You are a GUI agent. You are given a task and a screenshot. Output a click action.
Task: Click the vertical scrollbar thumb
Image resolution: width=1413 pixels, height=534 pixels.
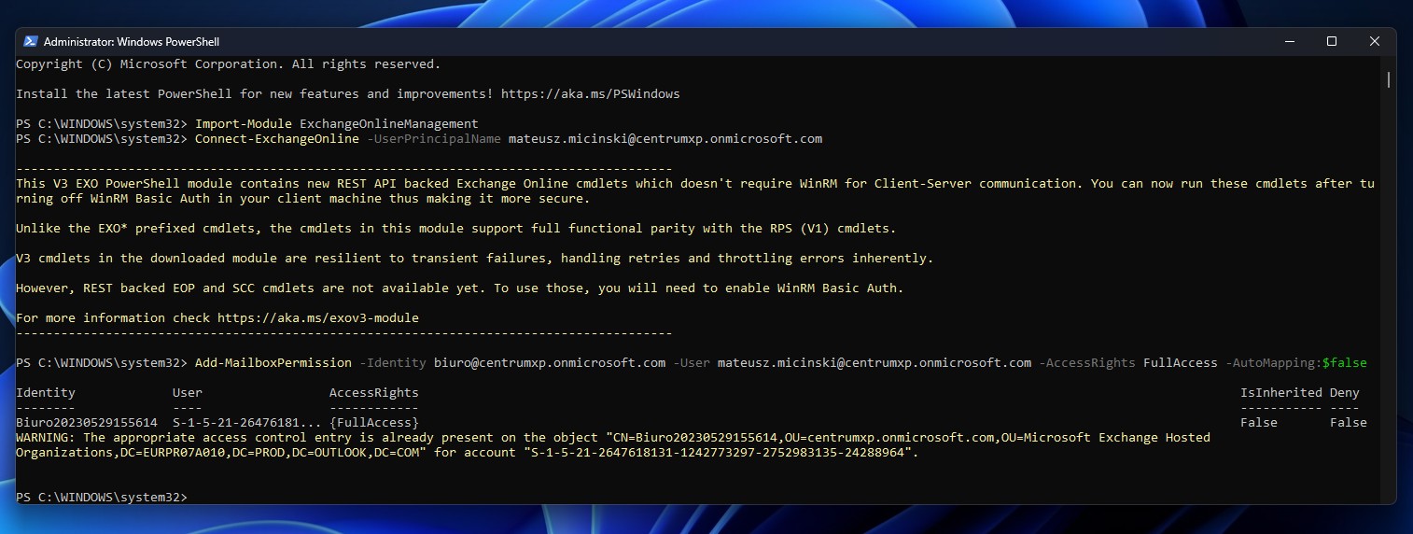tap(1389, 79)
